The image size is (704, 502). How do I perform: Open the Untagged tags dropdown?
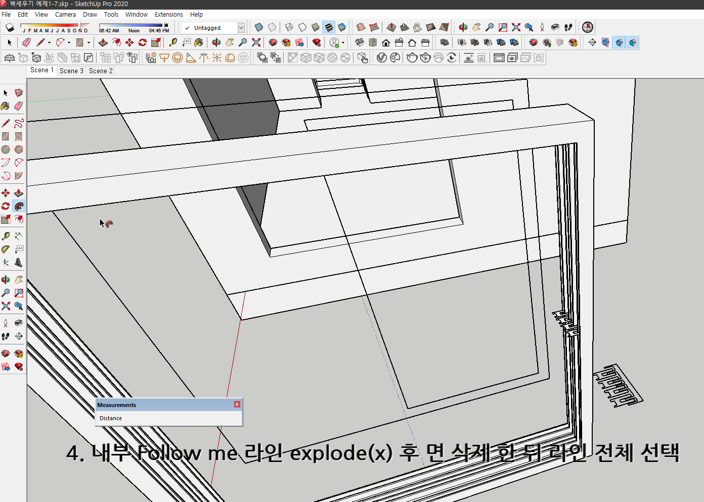(x=241, y=28)
